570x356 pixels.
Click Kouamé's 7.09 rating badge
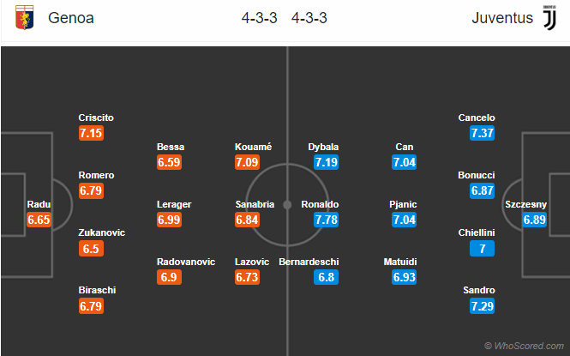tap(247, 162)
